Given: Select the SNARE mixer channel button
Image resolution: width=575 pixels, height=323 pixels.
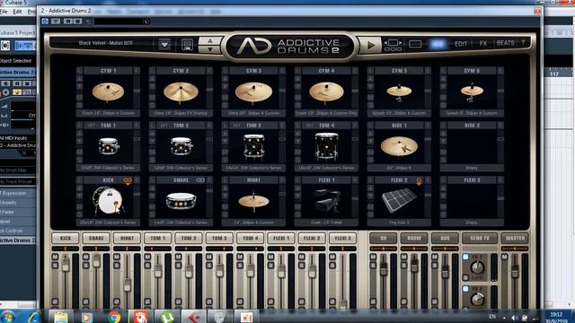Looking at the screenshot, I should pyautogui.click(x=96, y=238).
